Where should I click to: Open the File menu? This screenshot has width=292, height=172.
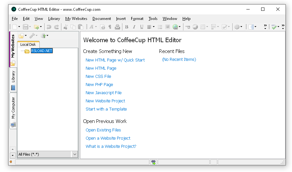coord(15,19)
